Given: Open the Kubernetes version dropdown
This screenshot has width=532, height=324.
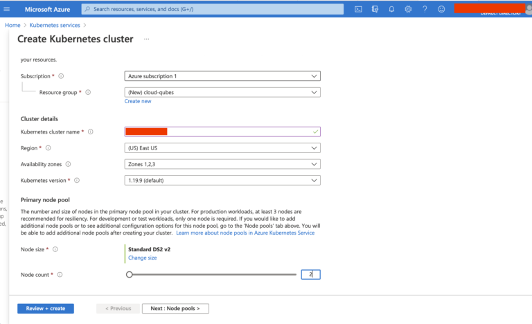Looking at the screenshot, I should coord(222,181).
